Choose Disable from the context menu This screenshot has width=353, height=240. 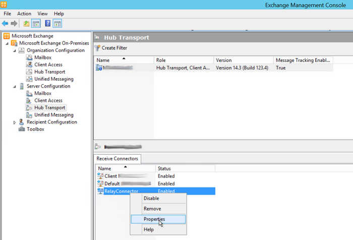coord(158,198)
